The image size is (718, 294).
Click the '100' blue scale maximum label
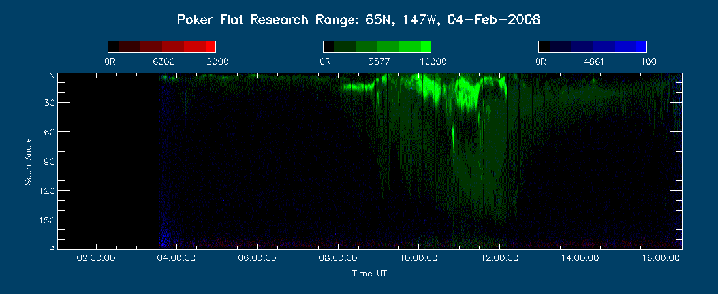(x=648, y=62)
